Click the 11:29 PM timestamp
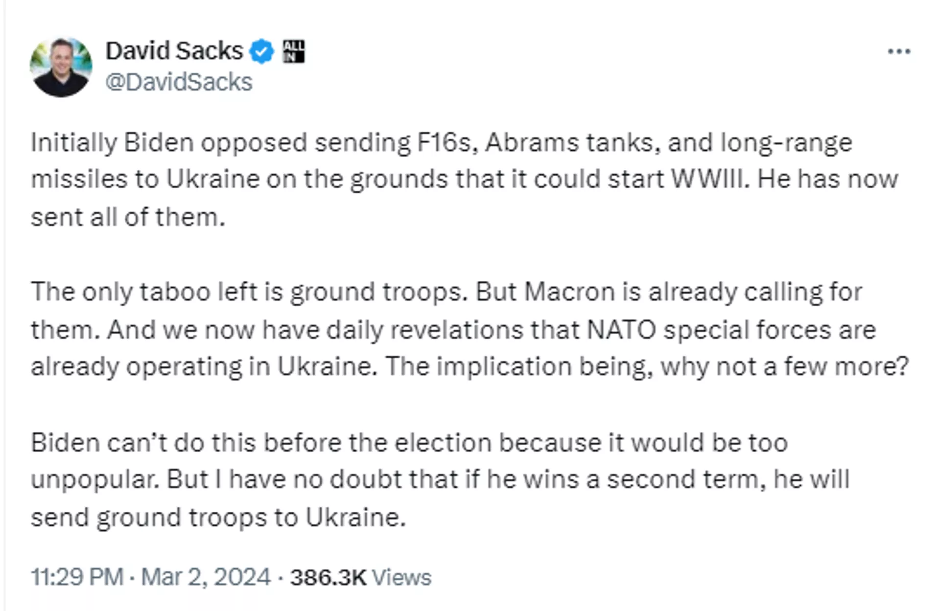 pos(77,577)
